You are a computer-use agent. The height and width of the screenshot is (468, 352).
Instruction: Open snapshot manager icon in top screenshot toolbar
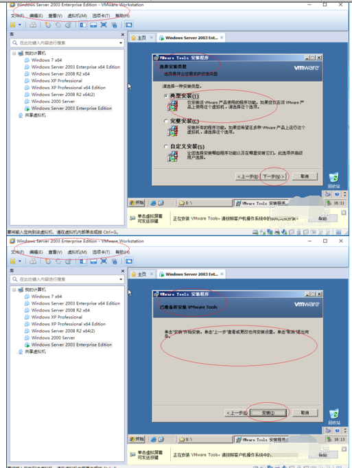click(x=68, y=25)
